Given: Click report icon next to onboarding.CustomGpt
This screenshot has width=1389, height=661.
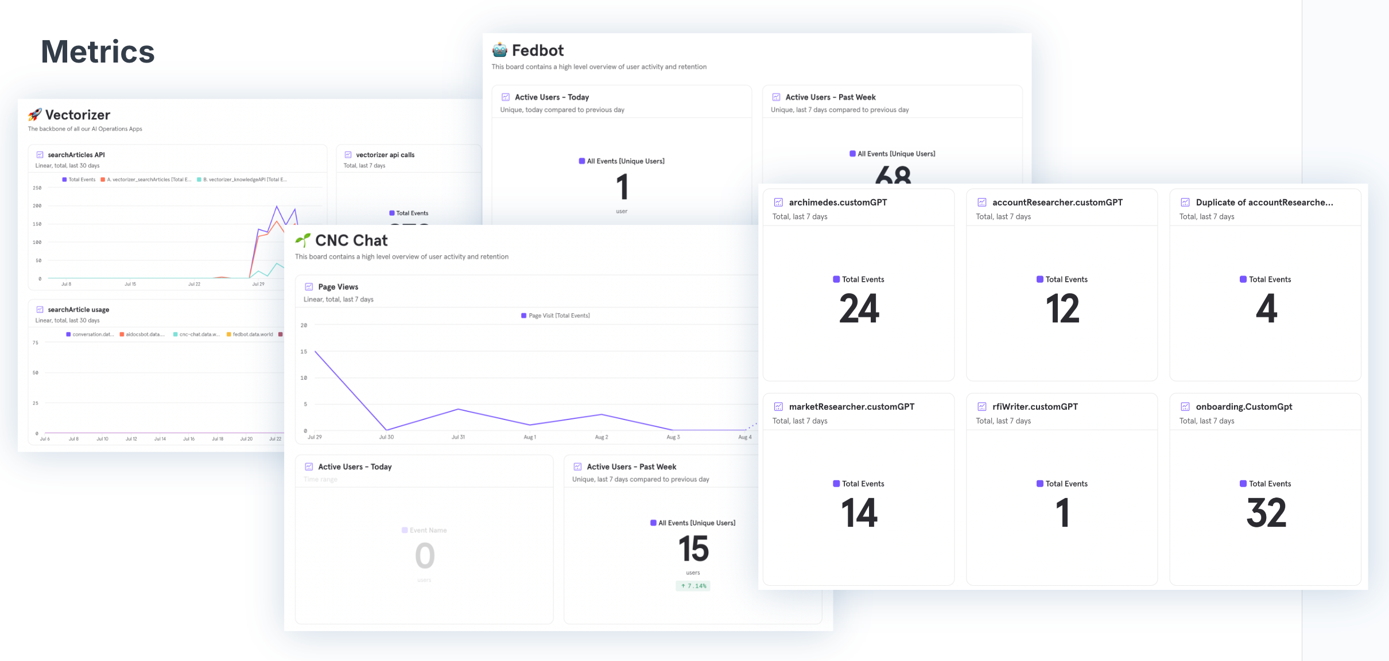Looking at the screenshot, I should pos(1185,407).
